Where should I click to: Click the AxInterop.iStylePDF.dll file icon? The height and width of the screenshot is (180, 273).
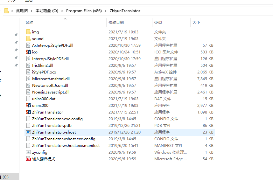point(28,45)
